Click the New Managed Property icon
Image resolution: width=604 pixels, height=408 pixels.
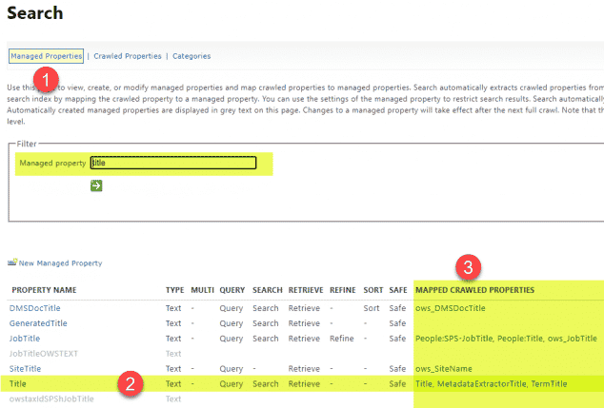[x=12, y=262]
